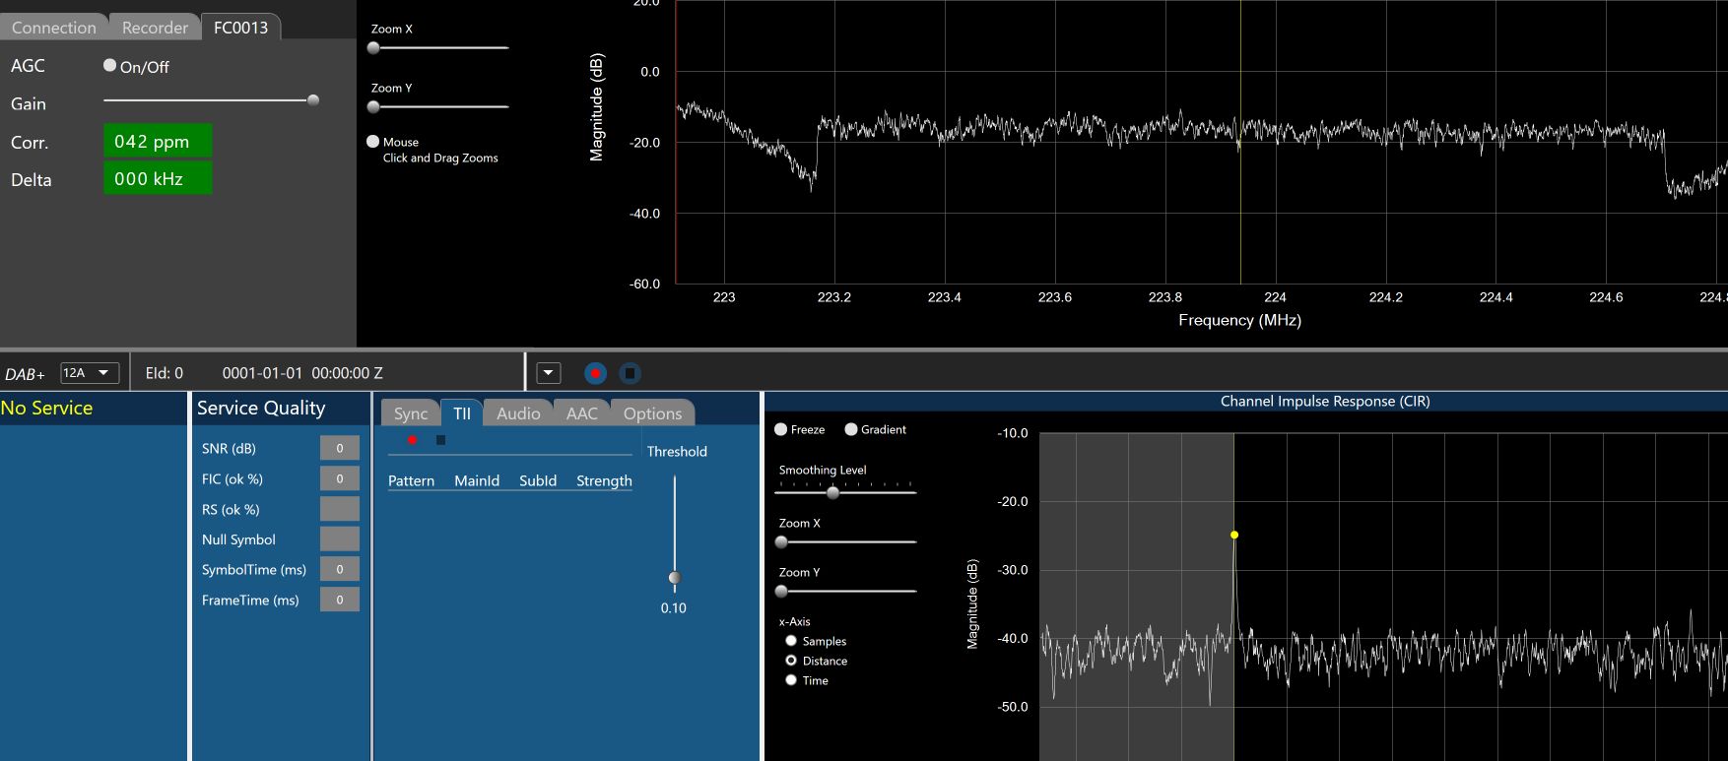
Task: Click the yellow peak marker in CIR plot
Action: [x=1233, y=535]
